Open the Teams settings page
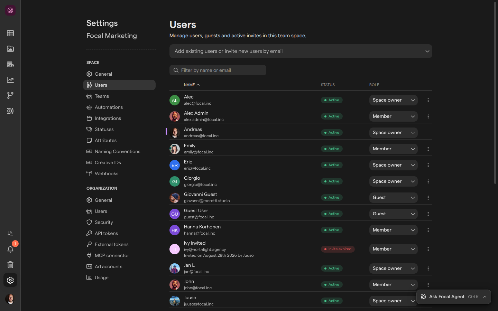 [x=119, y=96]
